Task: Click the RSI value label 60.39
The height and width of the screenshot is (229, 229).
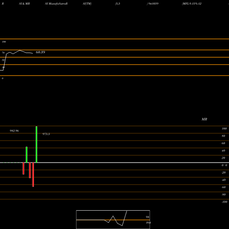Action: pos(40,52)
